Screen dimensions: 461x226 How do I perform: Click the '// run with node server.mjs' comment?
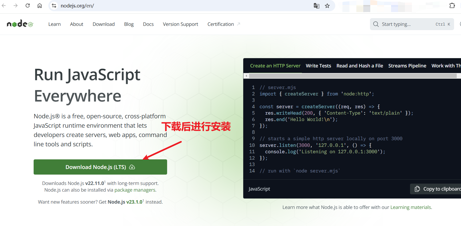click(300, 171)
